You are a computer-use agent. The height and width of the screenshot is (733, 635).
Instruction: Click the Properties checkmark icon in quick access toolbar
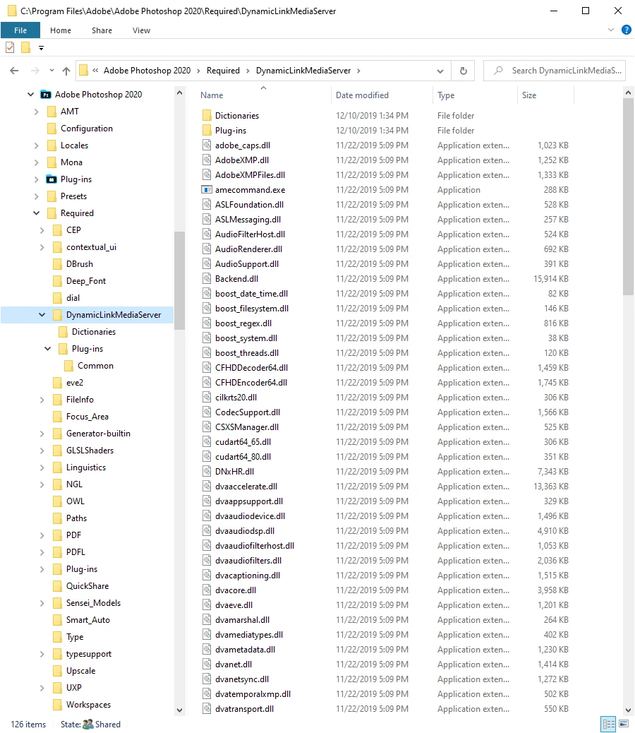pyautogui.click(x=10, y=48)
